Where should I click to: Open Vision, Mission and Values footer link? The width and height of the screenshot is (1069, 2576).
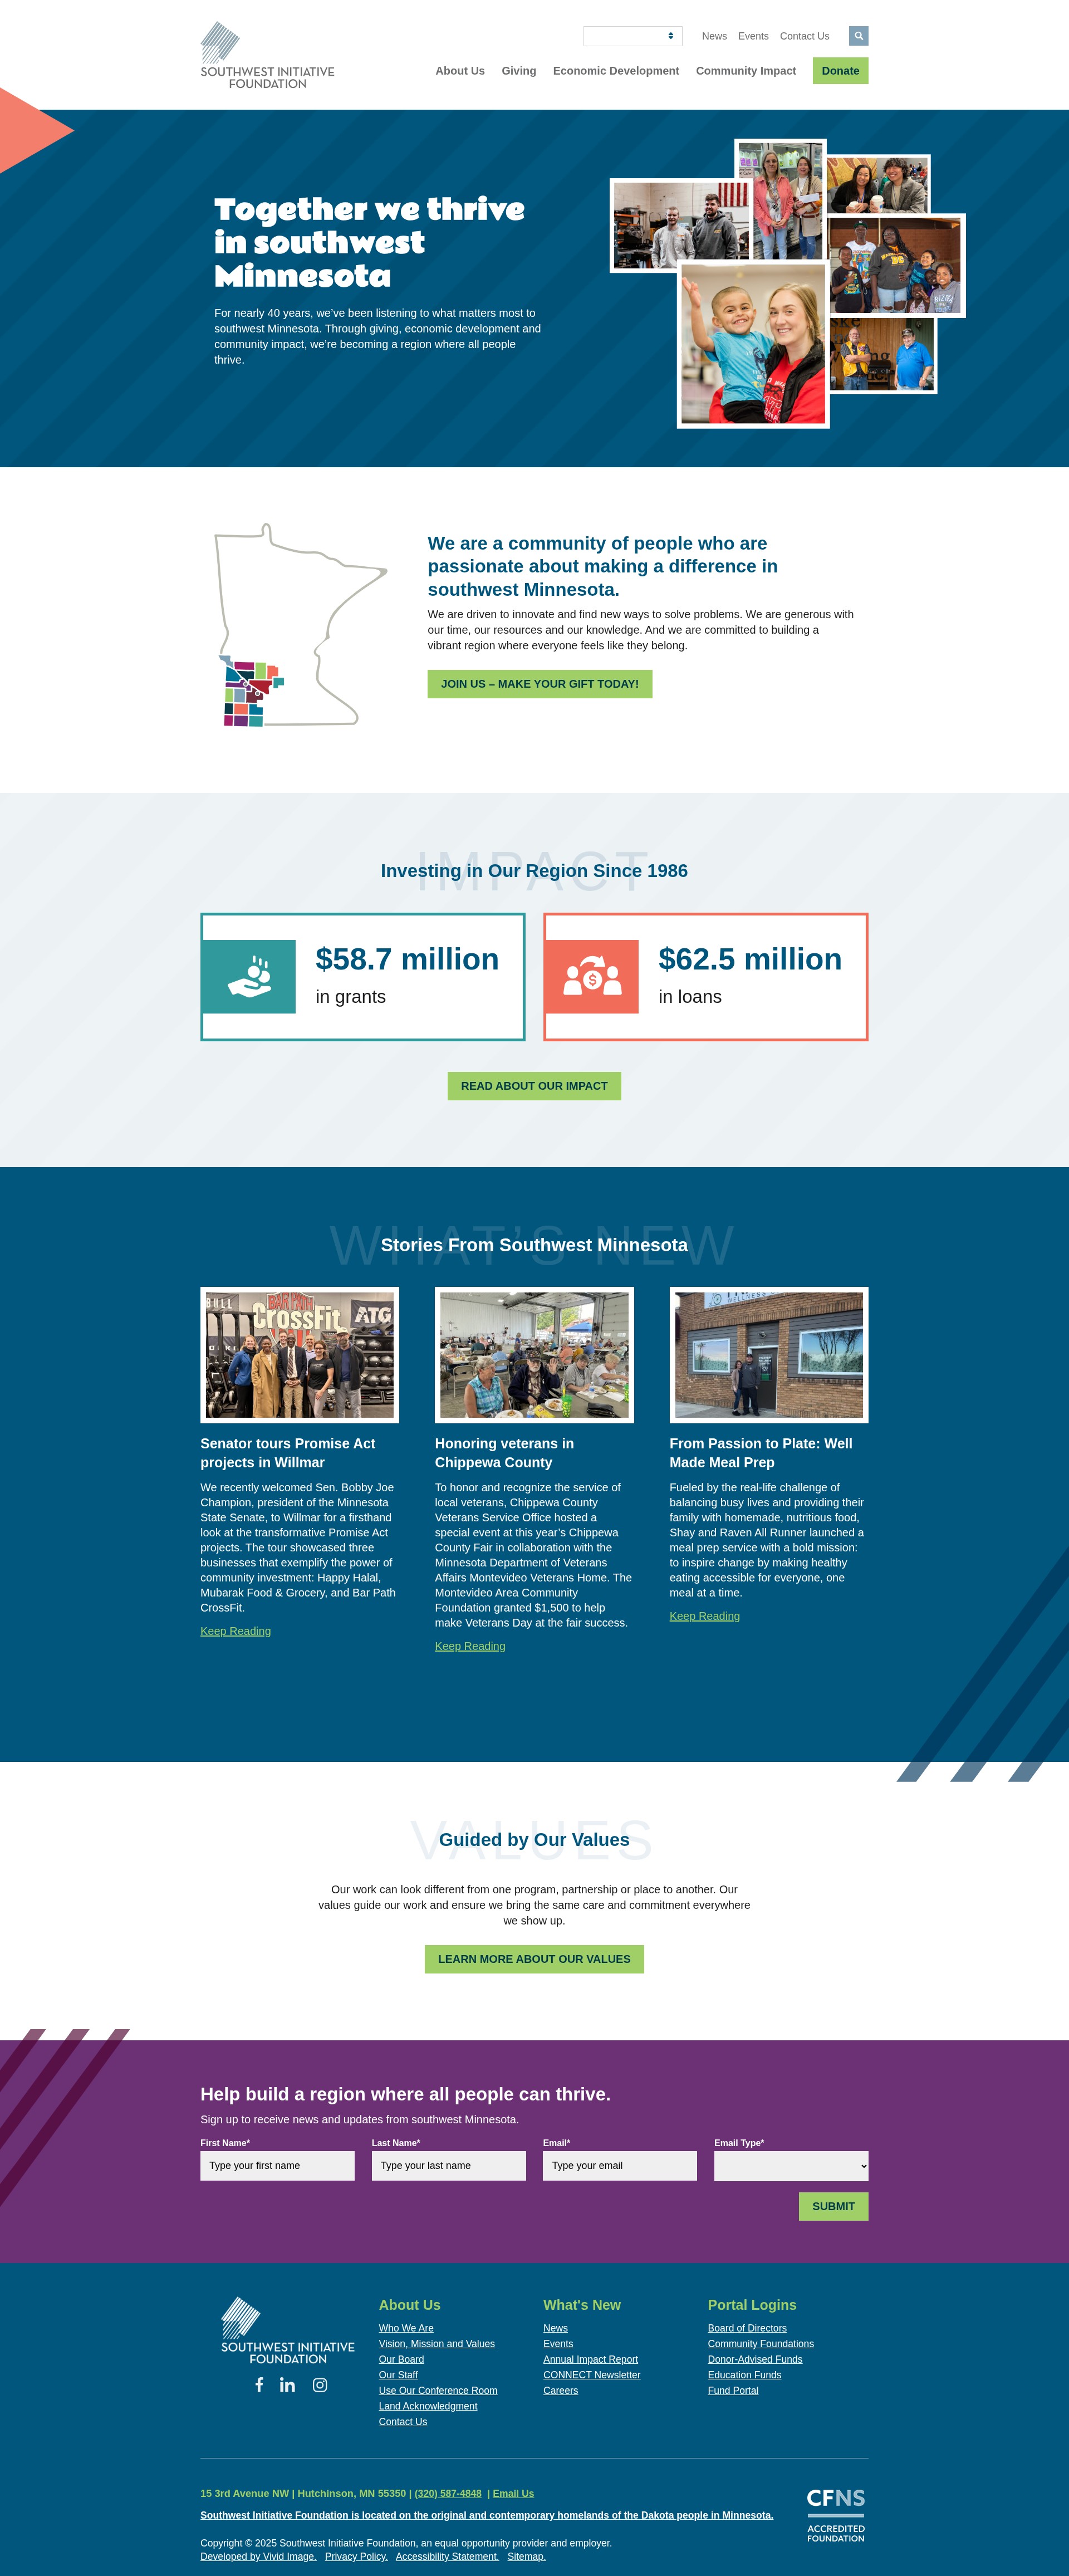437,2343
